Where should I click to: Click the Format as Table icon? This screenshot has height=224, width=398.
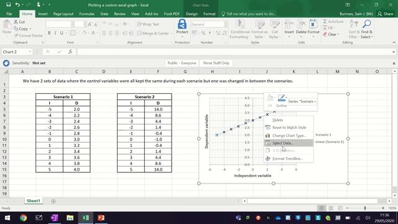click(259, 24)
